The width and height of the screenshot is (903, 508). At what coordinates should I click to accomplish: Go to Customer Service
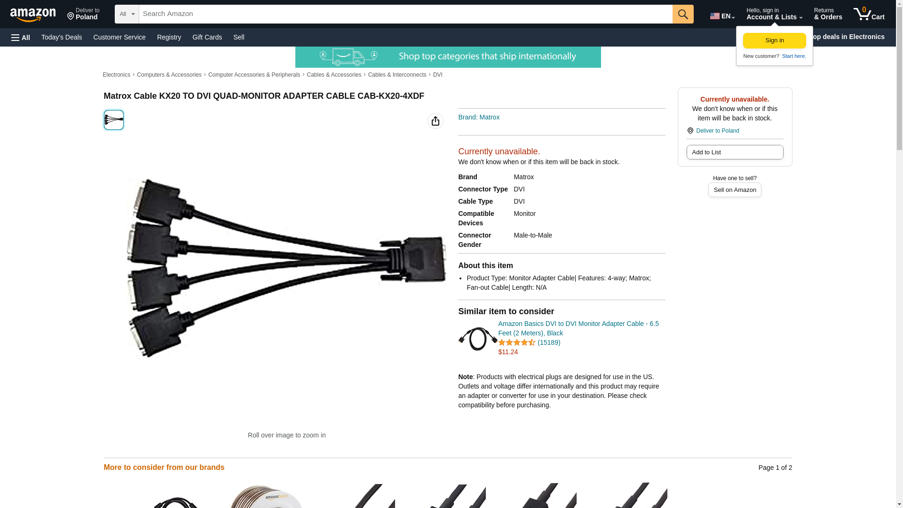119,37
